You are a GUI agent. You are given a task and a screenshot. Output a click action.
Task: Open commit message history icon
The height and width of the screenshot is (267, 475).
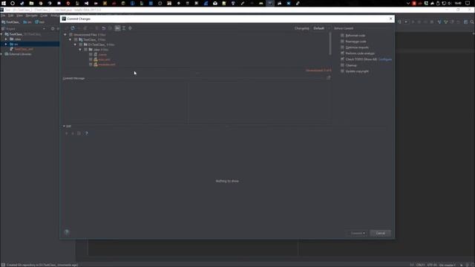pyautogui.click(x=329, y=78)
